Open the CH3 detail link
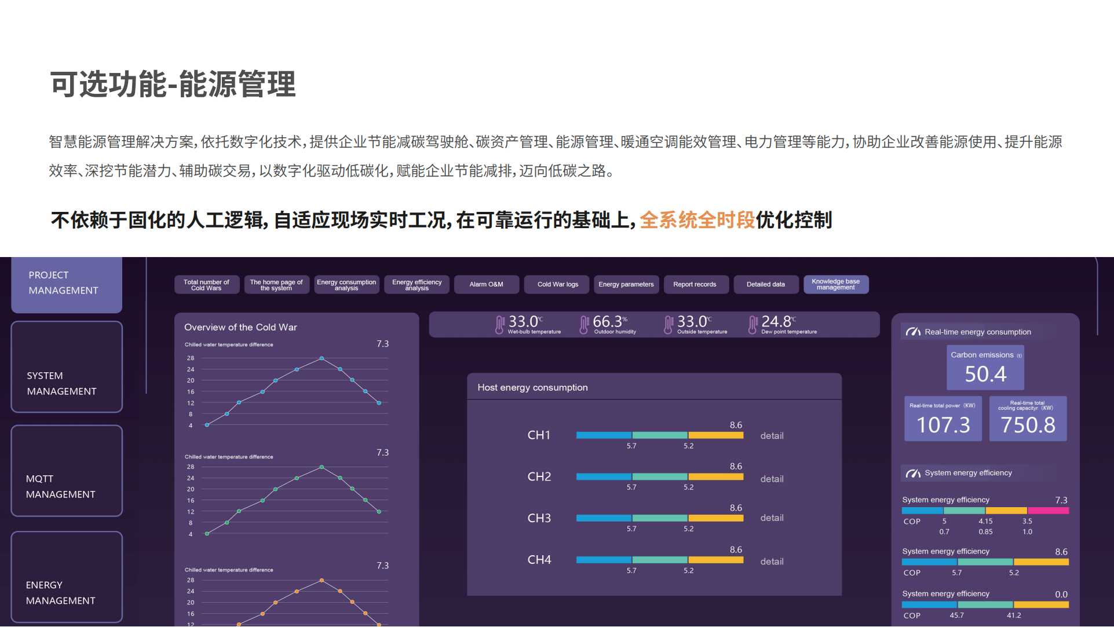The height and width of the screenshot is (627, 1114). (x=772, y=518)
